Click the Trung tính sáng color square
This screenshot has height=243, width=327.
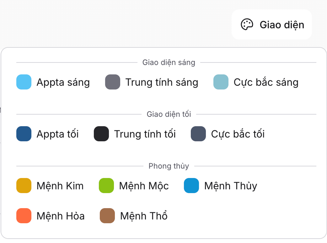tap(112, 82)
